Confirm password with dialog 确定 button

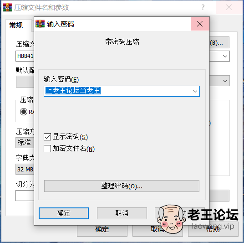(x=64, y=213)
